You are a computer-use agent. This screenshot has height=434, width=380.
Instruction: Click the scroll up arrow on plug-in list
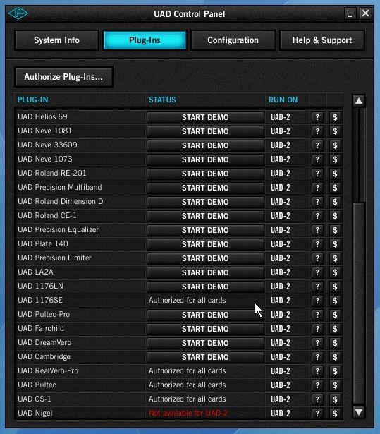coord(359,101)
